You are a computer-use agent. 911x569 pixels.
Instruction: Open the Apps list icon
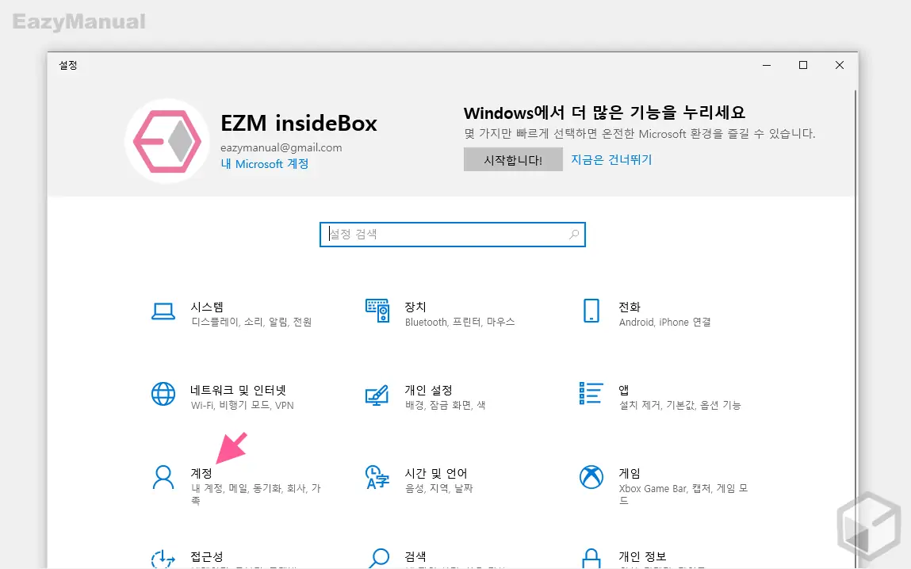[591, 394]
